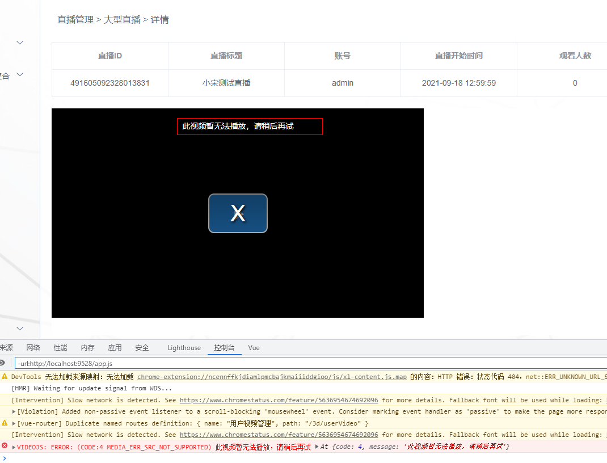Click the warning icon beside DevTools source map message

(x=5, y=376)
